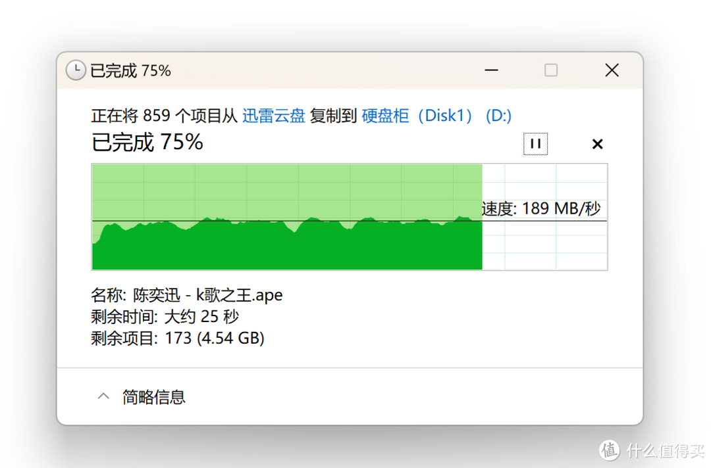711x468 pixels.
Task: Click the 正在将 859 个项目从 text
Action: click(x=164, y=116)
